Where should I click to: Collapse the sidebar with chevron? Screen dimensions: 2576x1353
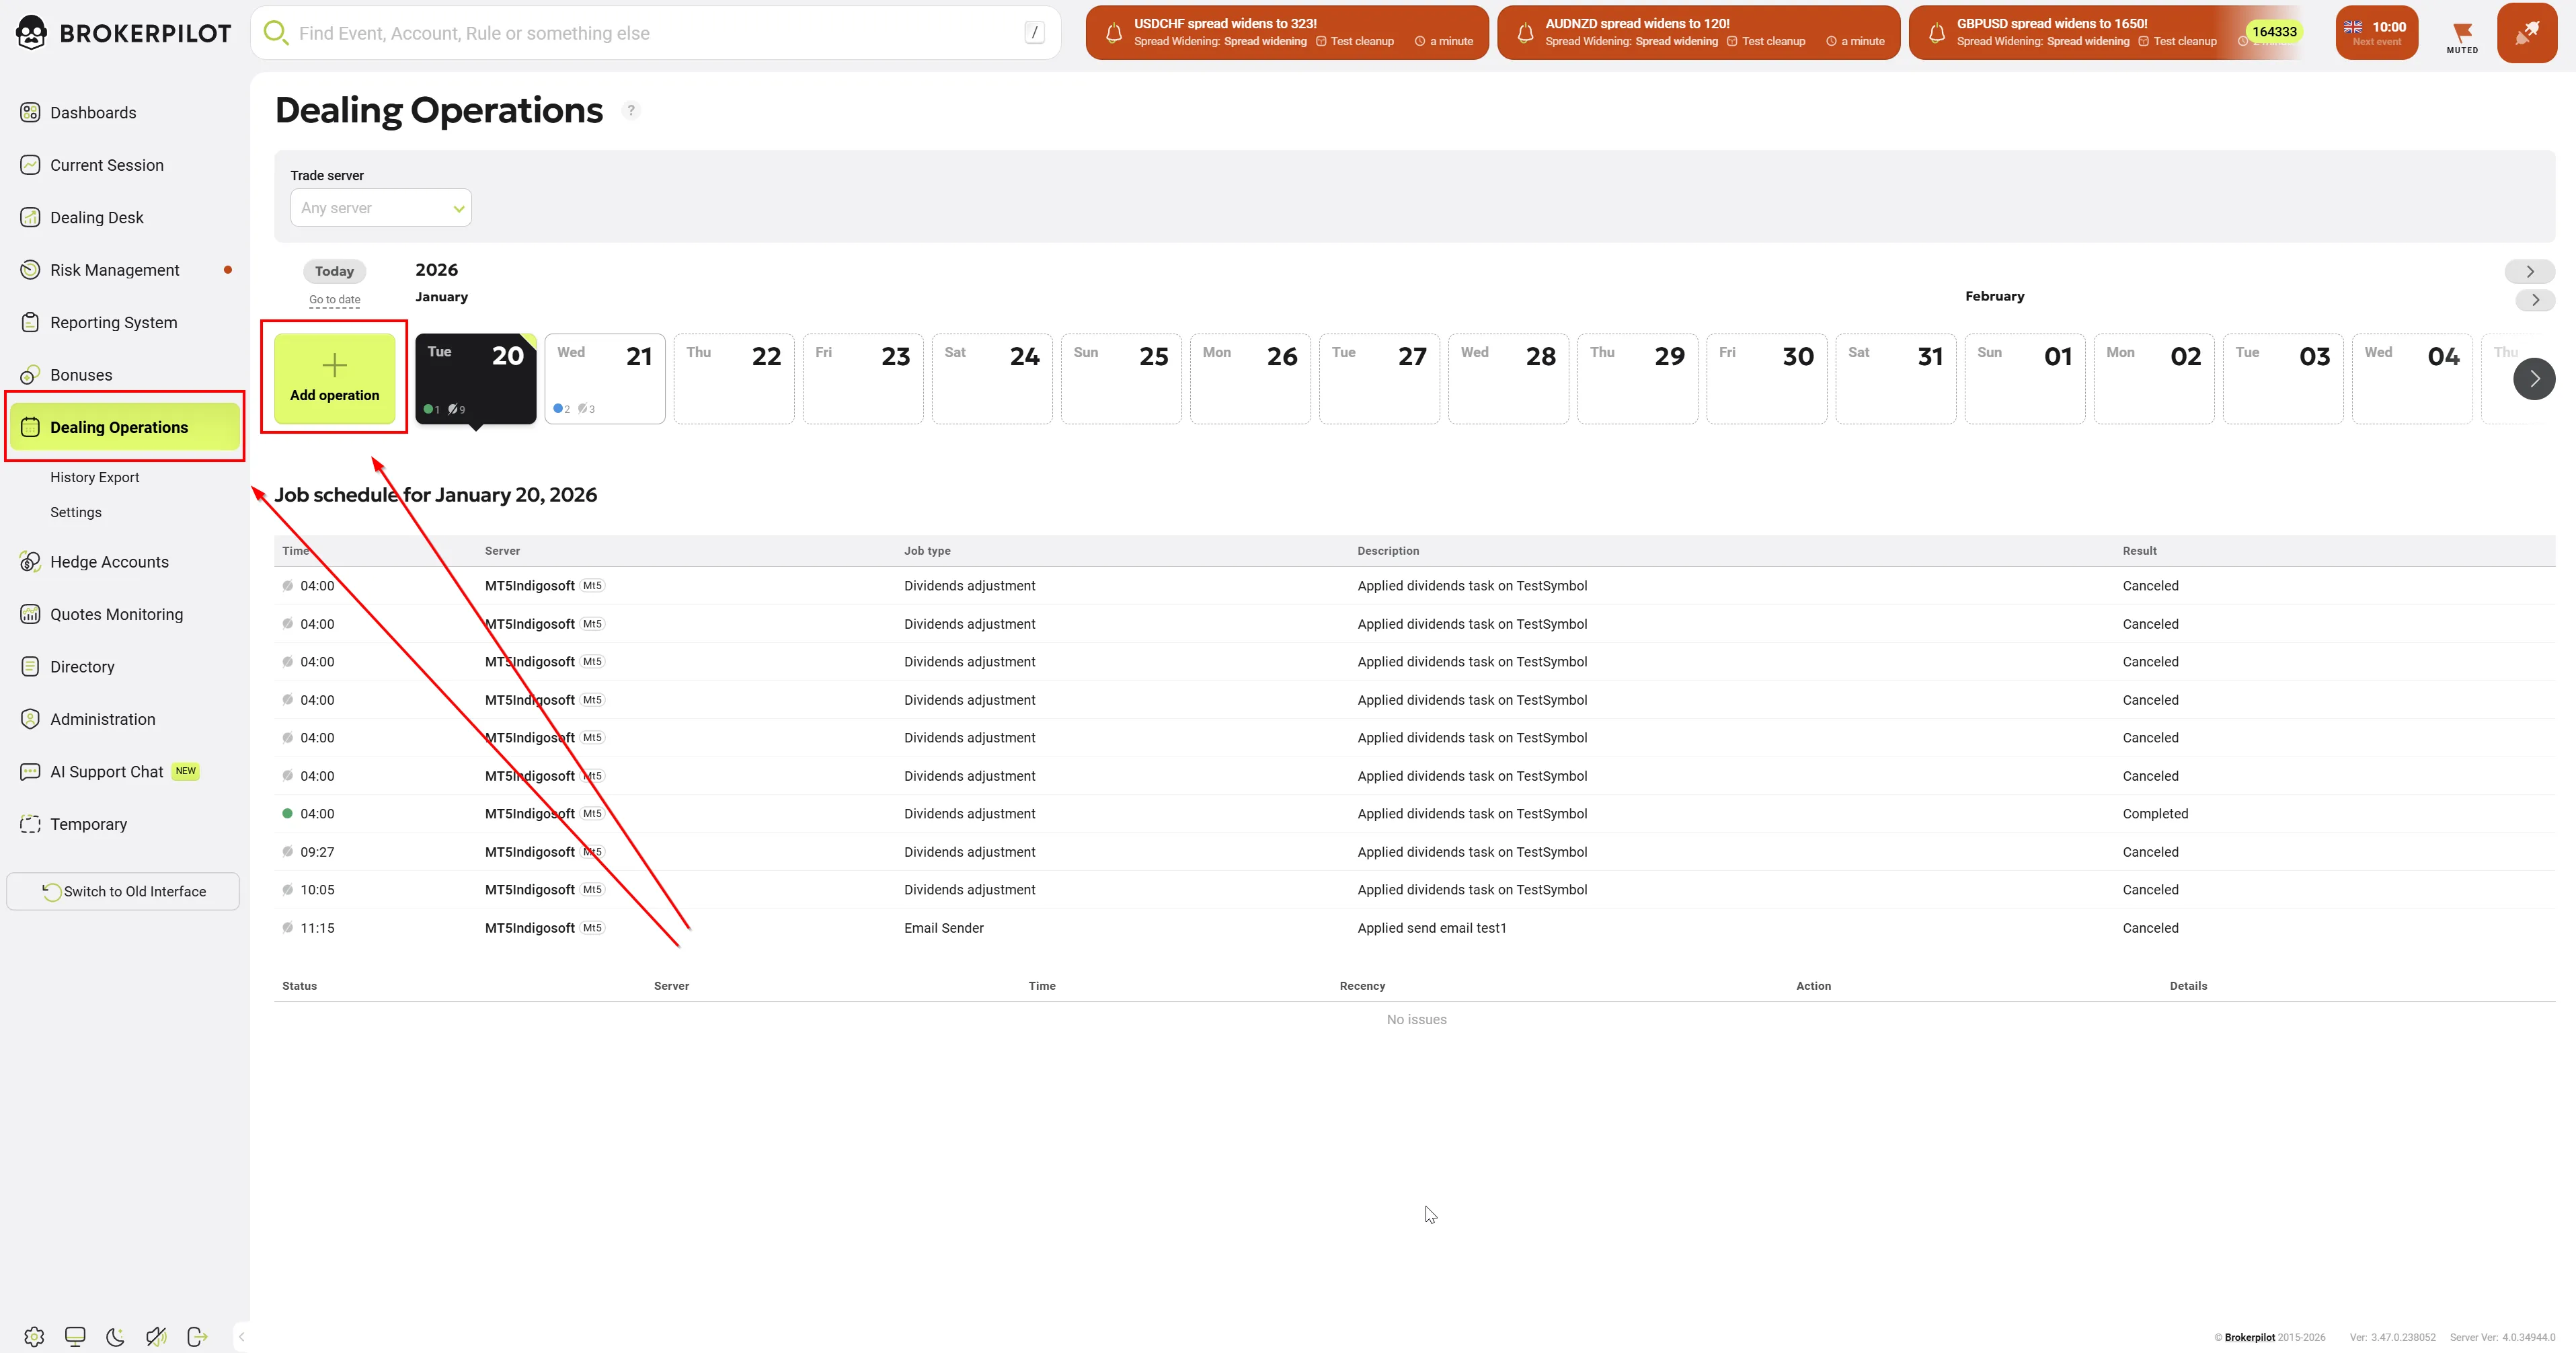241,1336
